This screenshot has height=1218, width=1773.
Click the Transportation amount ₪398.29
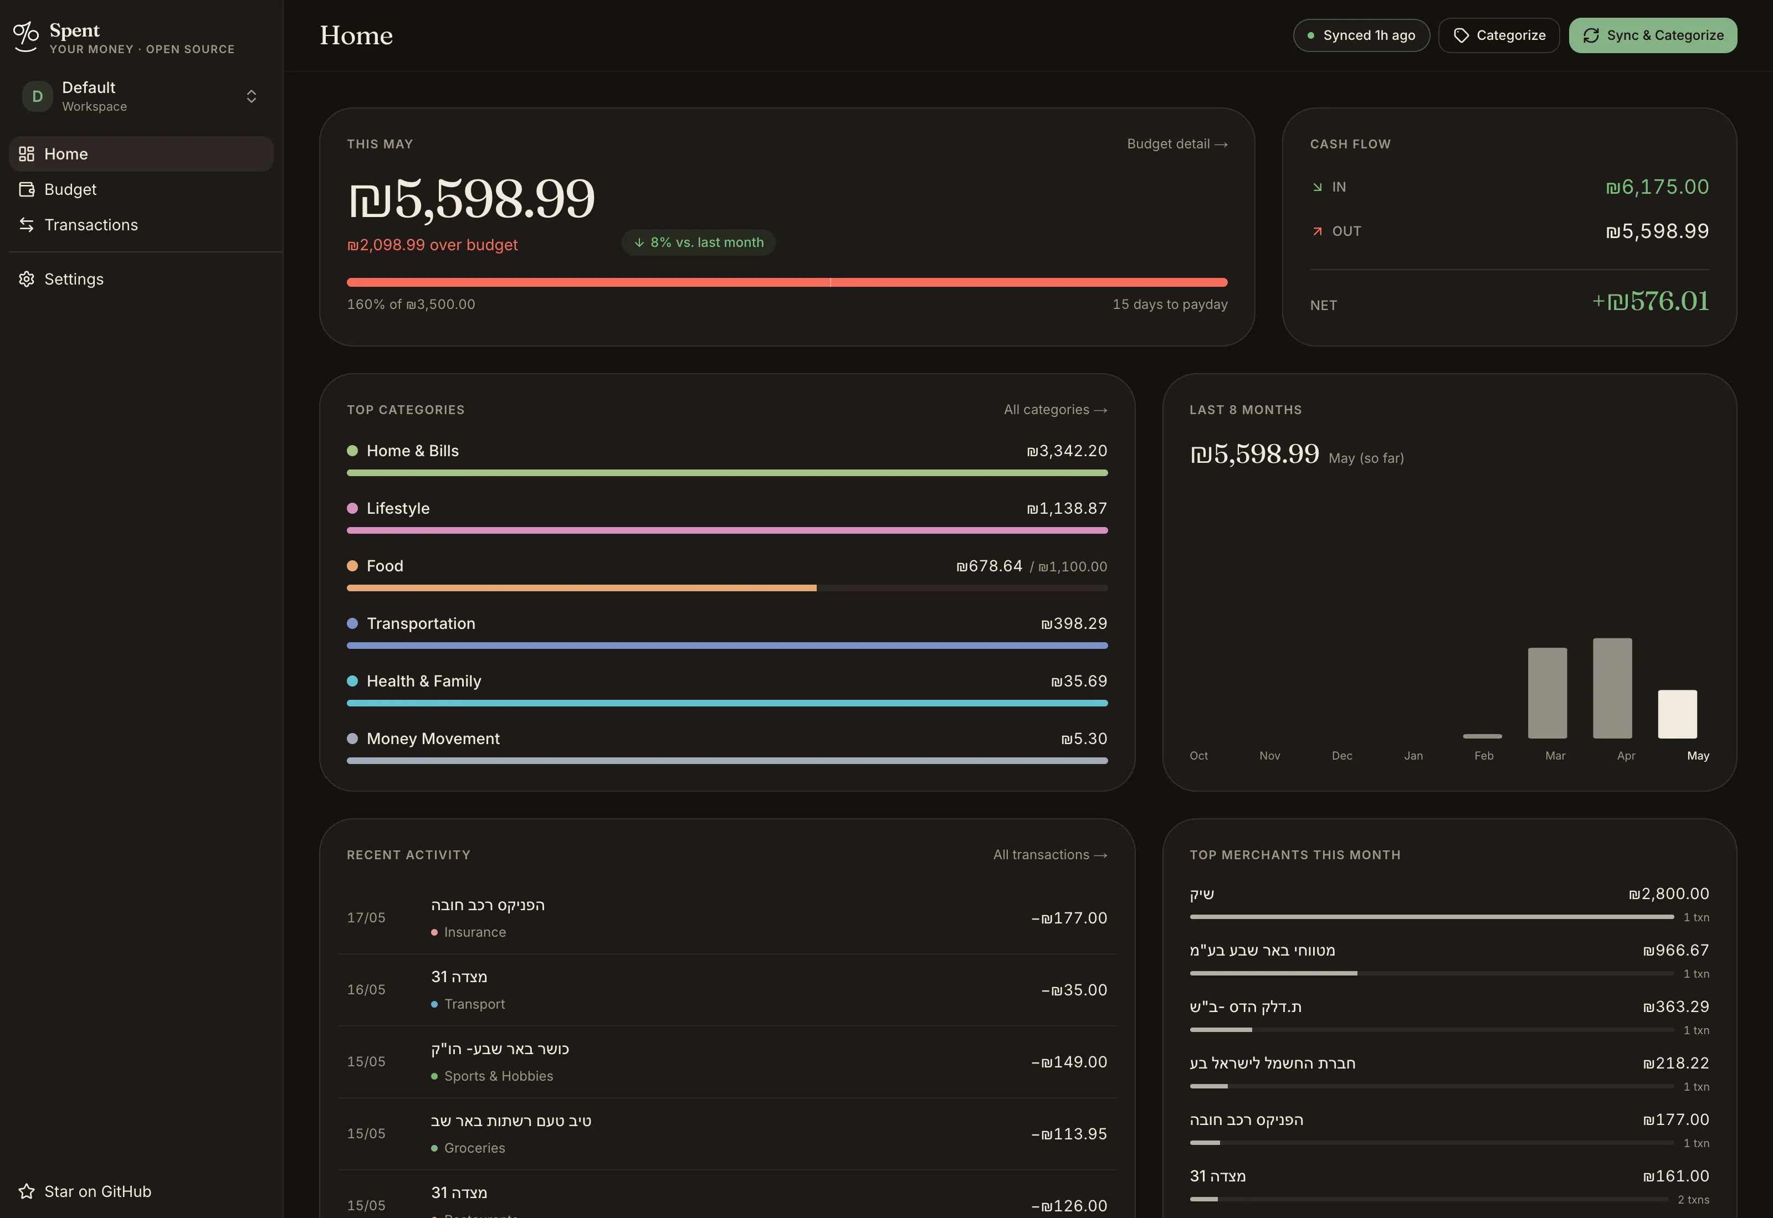point(1074,623)
